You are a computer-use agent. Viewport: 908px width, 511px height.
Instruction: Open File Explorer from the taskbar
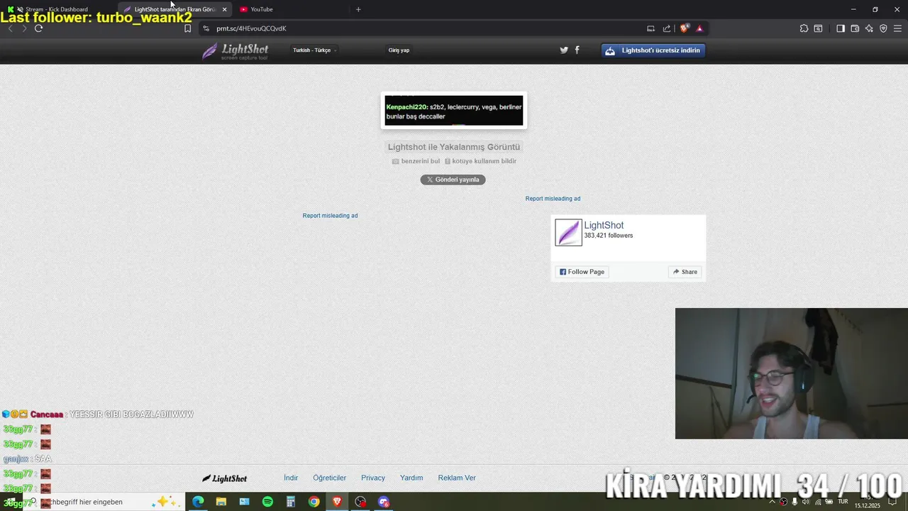[x=221, y=502]
